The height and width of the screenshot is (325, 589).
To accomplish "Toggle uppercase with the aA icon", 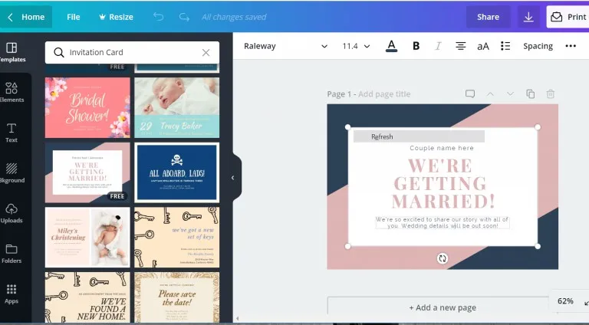I will (x=483, y=46).
